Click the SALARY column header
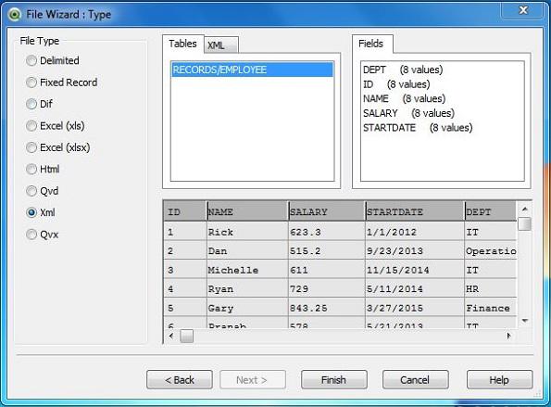The width and height of the screenshot is (551, 407). coord(327,211)
